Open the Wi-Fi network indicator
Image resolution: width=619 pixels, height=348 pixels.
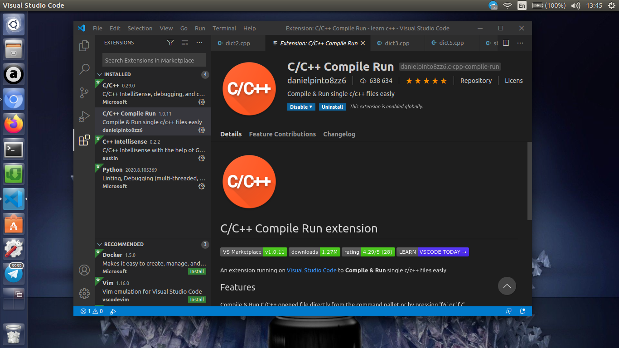(x=508, y=5)
